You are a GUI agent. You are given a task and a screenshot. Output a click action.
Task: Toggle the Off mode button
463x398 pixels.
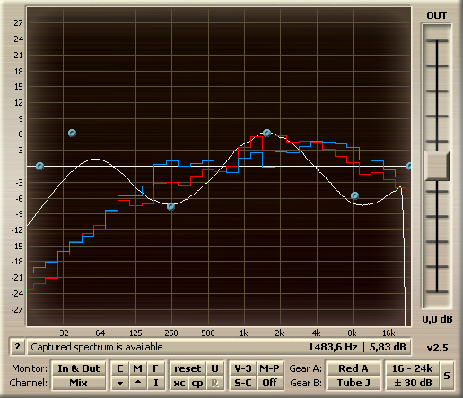[269, 383]
